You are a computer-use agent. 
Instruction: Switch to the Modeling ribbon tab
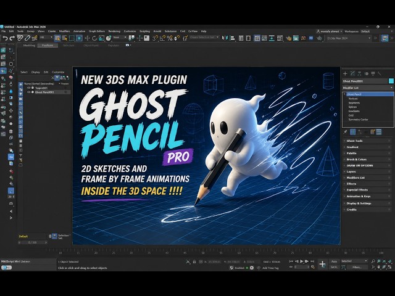pyautogui.click(x=29, y=45)
